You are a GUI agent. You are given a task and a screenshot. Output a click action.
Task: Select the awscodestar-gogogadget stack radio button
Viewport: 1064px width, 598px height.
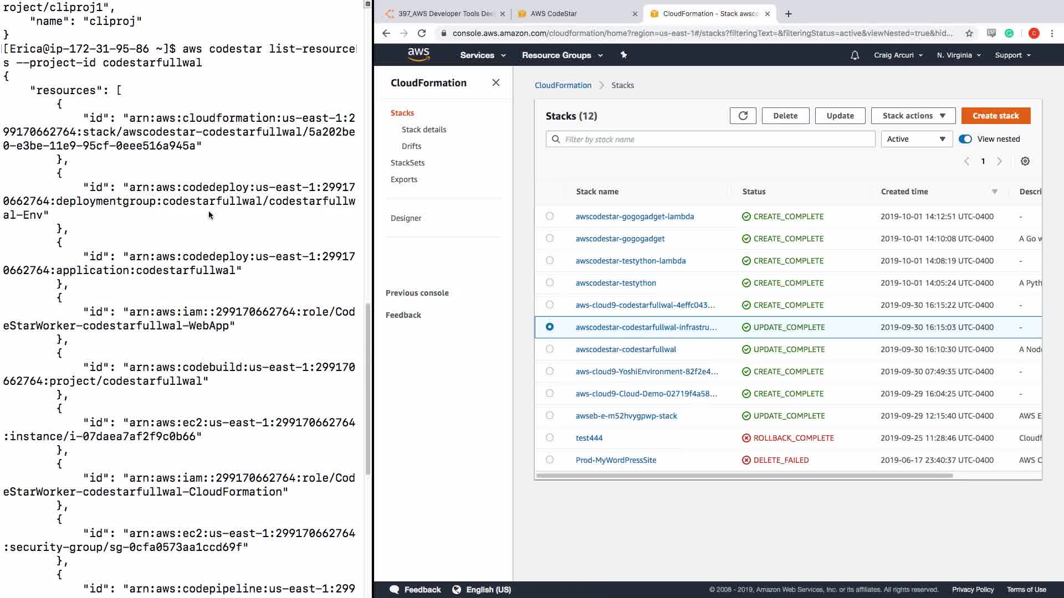point(549,238)
